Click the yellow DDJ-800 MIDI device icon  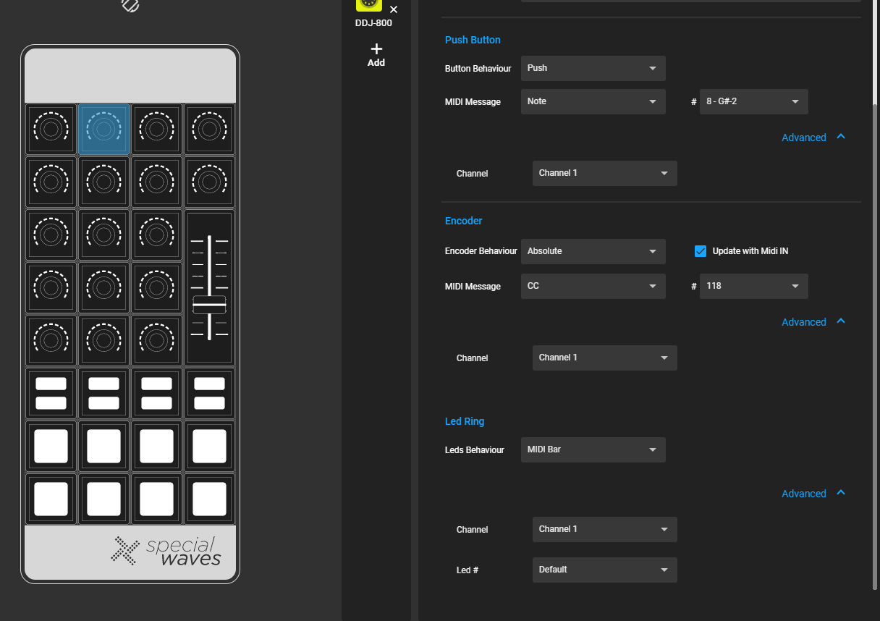coord(368,4)
